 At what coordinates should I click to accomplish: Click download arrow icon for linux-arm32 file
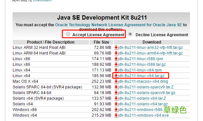(116, 48)
